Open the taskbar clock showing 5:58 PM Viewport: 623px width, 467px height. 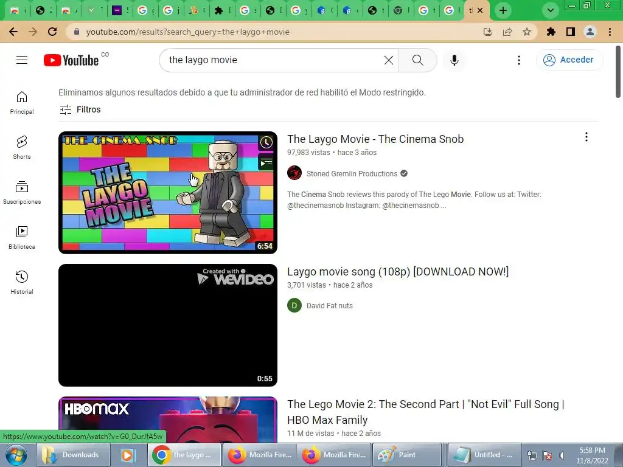point(592,455)
